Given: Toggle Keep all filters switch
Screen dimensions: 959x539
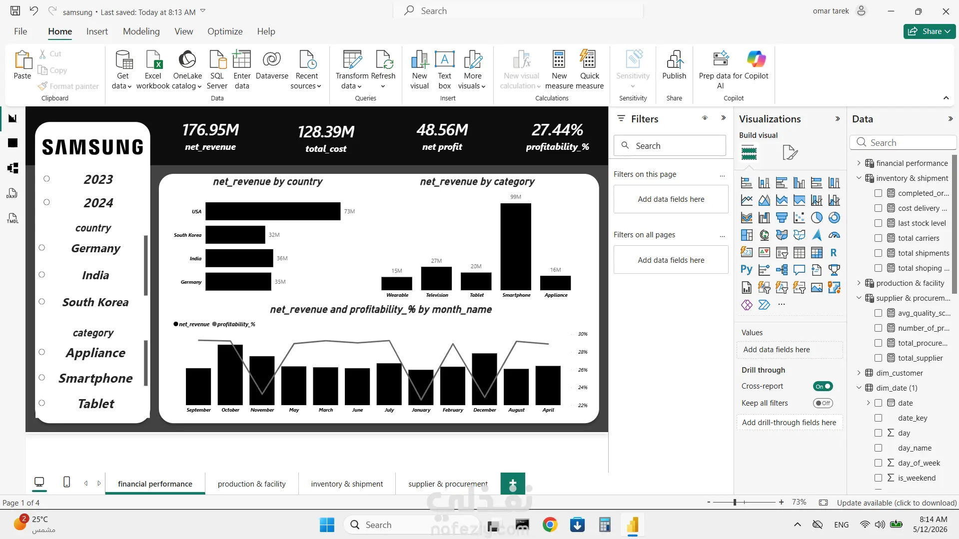Looking at the screenshot, I should 823,403.
